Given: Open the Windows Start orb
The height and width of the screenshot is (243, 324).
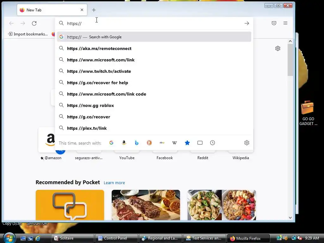Looking at the screenshot, I should click(9, 238).
